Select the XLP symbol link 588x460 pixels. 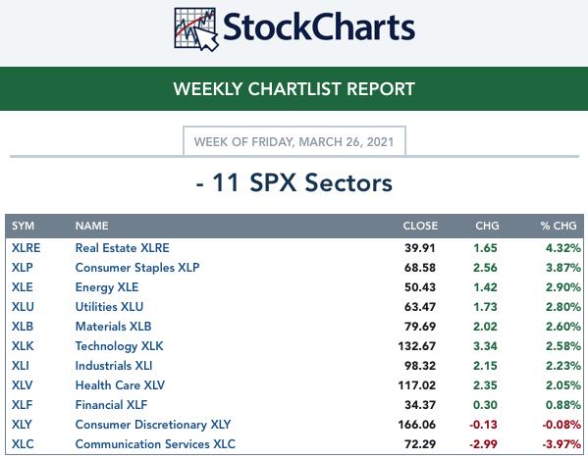[23, 268]
